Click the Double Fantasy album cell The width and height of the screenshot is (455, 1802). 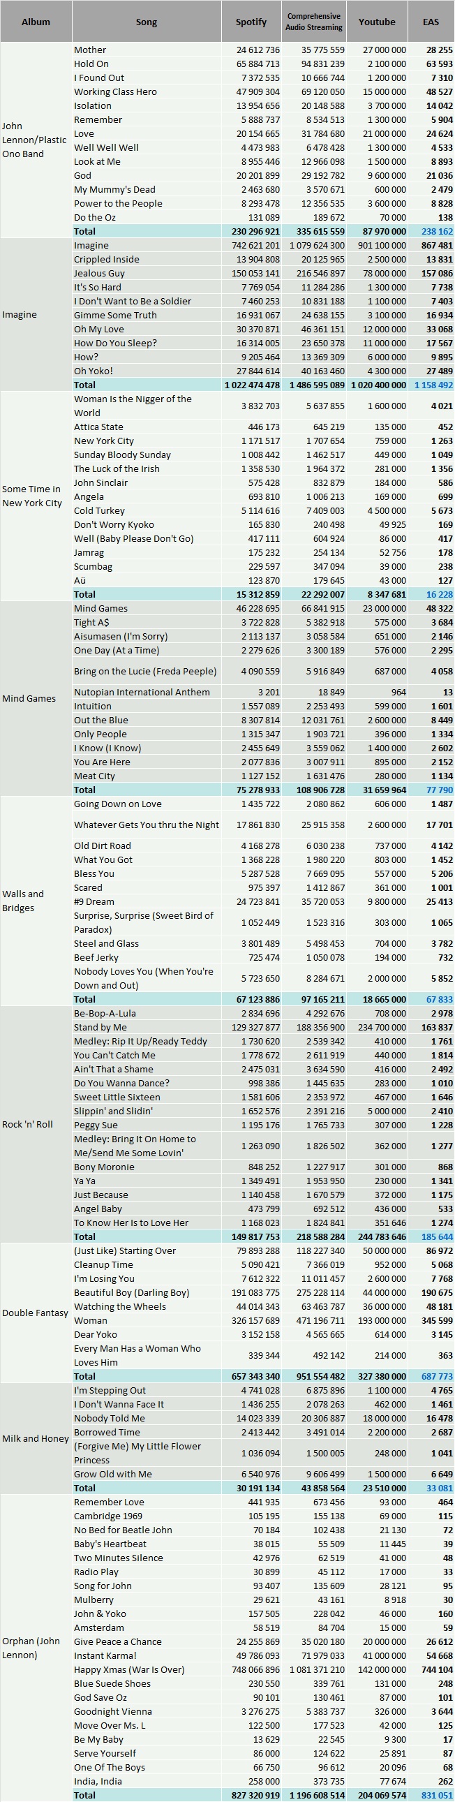[36, 1313]
